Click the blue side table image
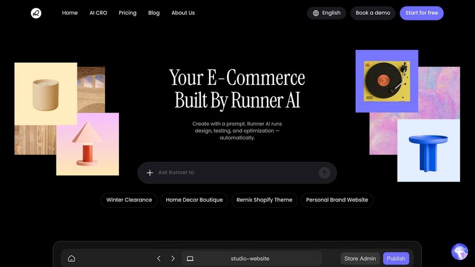 [x=428, y=150]
